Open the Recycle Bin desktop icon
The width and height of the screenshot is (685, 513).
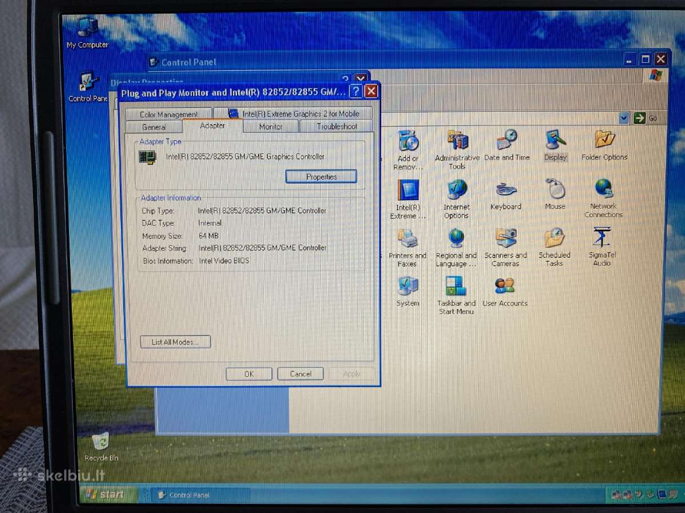tap(101, 446)
